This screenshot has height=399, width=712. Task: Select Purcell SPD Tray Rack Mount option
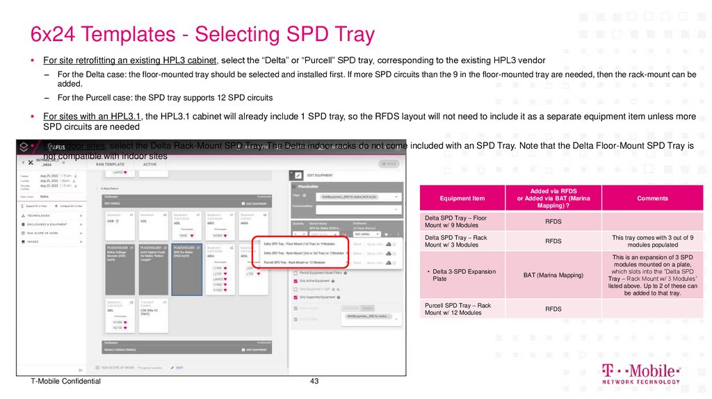[x=294, y=262]
